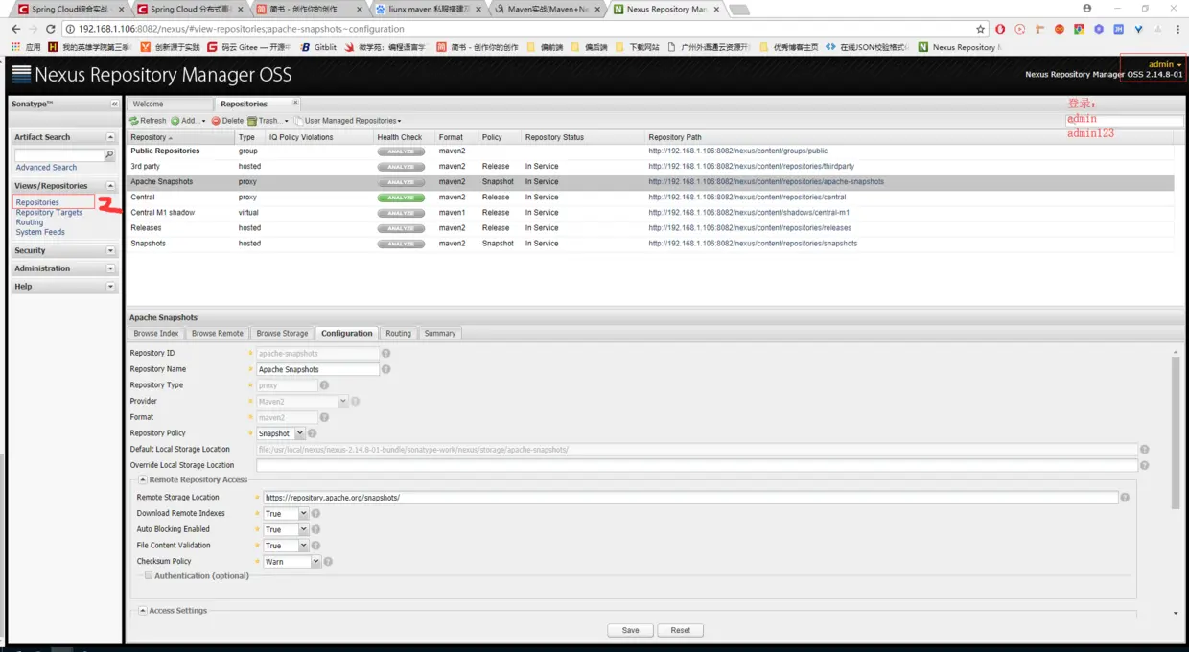Viewport: 1189px width, 652px height.
Task: Click help icon next to Provider field
Action: [x=355, y=402]
